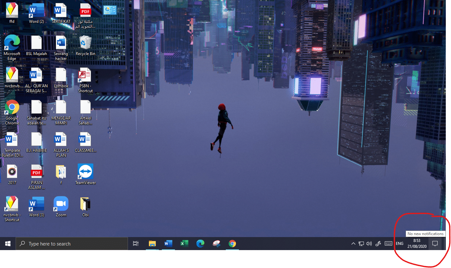Select the nvcbnvb - Shortcut icon
The image size is (451, 268).
click(x=12, y=209)
